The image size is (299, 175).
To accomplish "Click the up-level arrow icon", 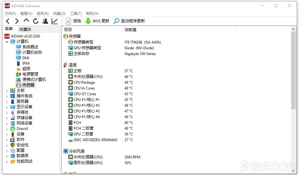I will click(x=26, y=21).
